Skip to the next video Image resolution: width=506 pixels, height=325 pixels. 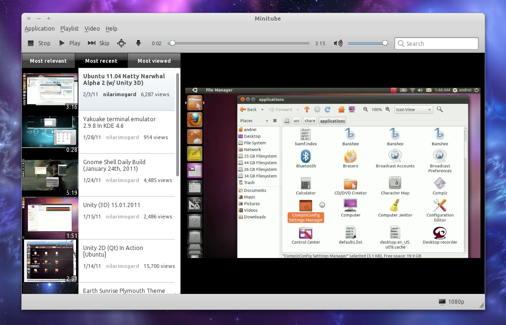[98, 43]
